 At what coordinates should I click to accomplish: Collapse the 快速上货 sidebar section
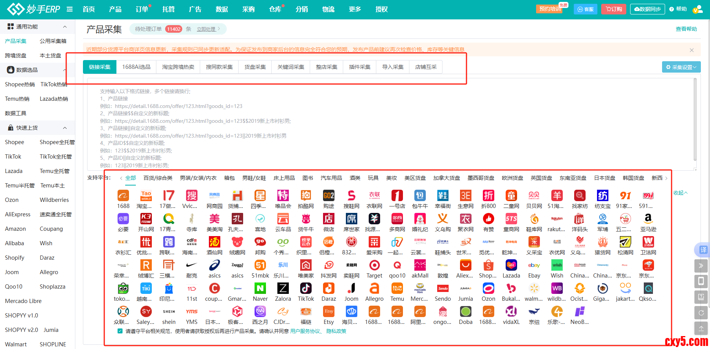[x=65, y=128]
